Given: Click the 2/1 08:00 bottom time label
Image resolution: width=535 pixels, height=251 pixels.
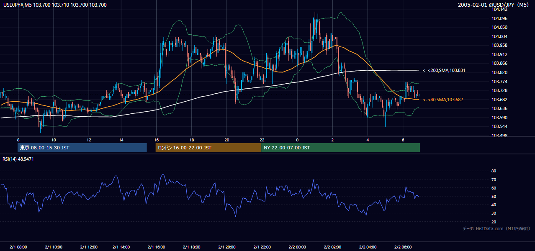Looking at the screenshot, I should [x=18, y=247].
